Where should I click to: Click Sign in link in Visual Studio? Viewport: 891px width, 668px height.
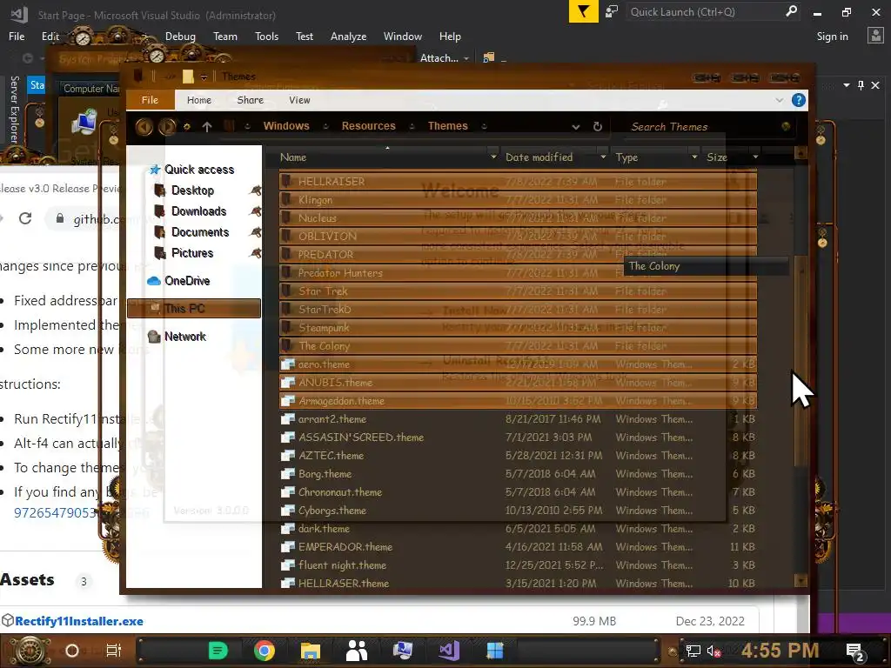point(832,37)
